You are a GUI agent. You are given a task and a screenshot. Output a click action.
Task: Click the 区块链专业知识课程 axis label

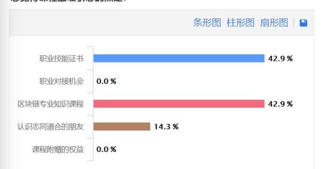tap(51, 104)
